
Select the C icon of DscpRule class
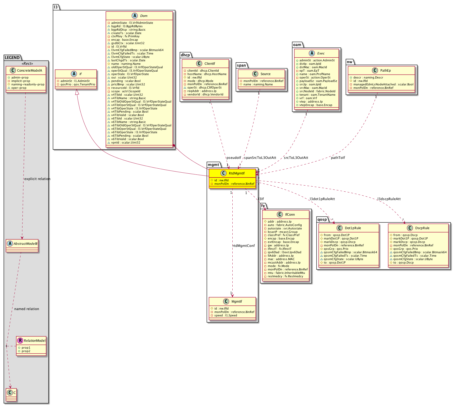410,228
